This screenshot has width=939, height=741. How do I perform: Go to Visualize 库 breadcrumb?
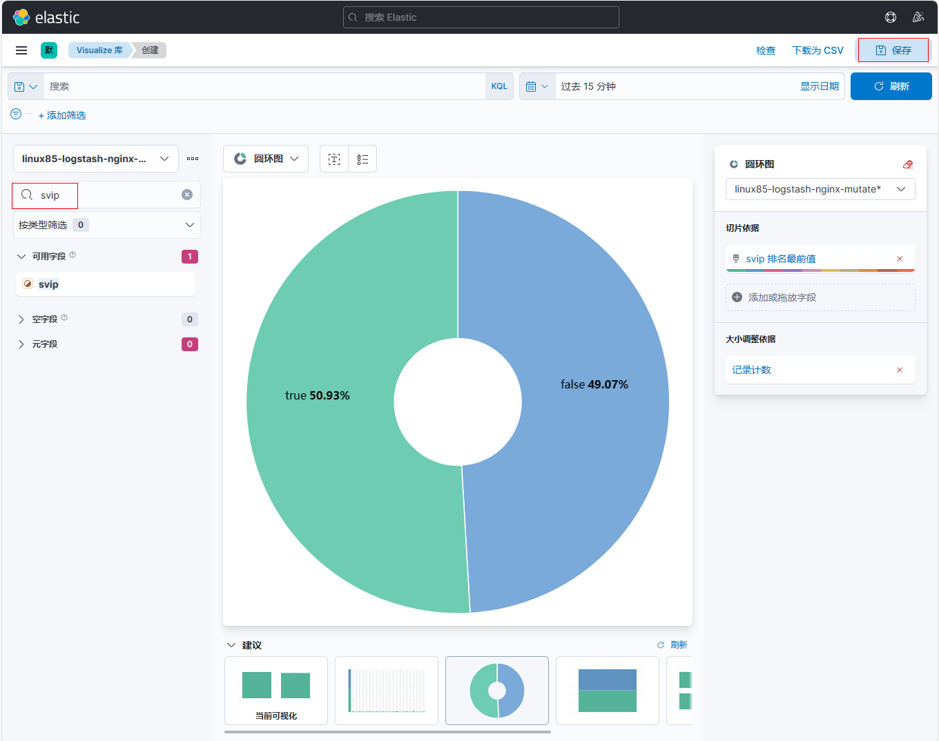(99, 50)
